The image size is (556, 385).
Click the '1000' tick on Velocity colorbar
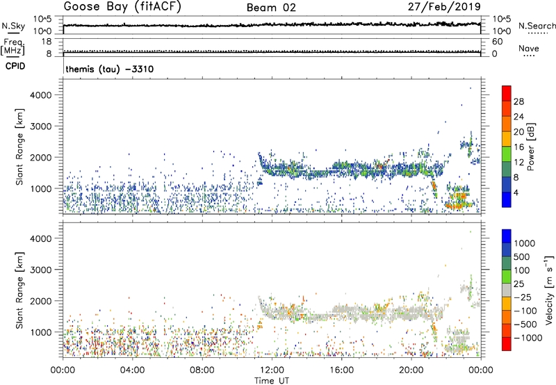[525, 243]
